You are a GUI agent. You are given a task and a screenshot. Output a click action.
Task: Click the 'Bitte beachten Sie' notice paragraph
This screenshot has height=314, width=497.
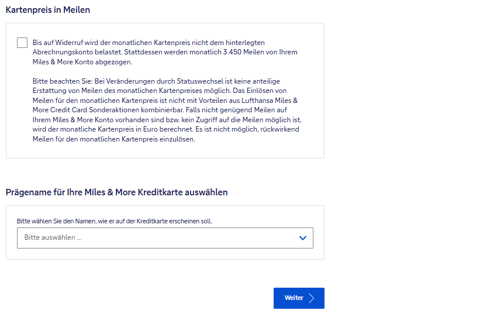pyautogui.click(x=167, y=110)
